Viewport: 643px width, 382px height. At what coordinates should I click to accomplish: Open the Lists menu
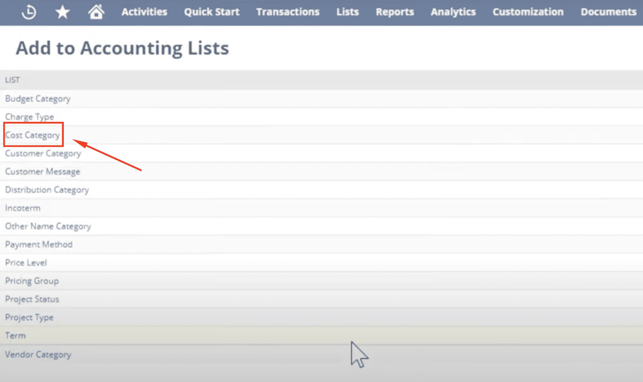point(347,12)
